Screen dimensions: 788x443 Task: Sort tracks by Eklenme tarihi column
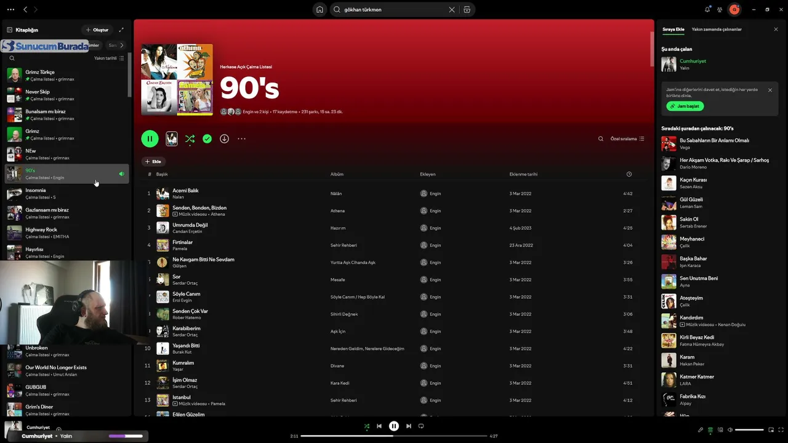click(x=523, y=174)
